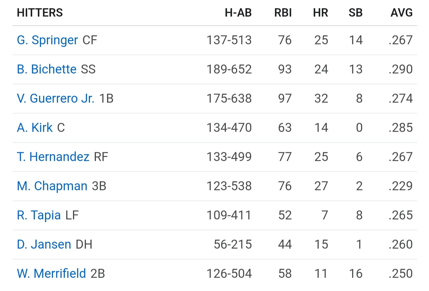Select Guerrero Jr.'s 97 RBI cell

pos(285,99)
